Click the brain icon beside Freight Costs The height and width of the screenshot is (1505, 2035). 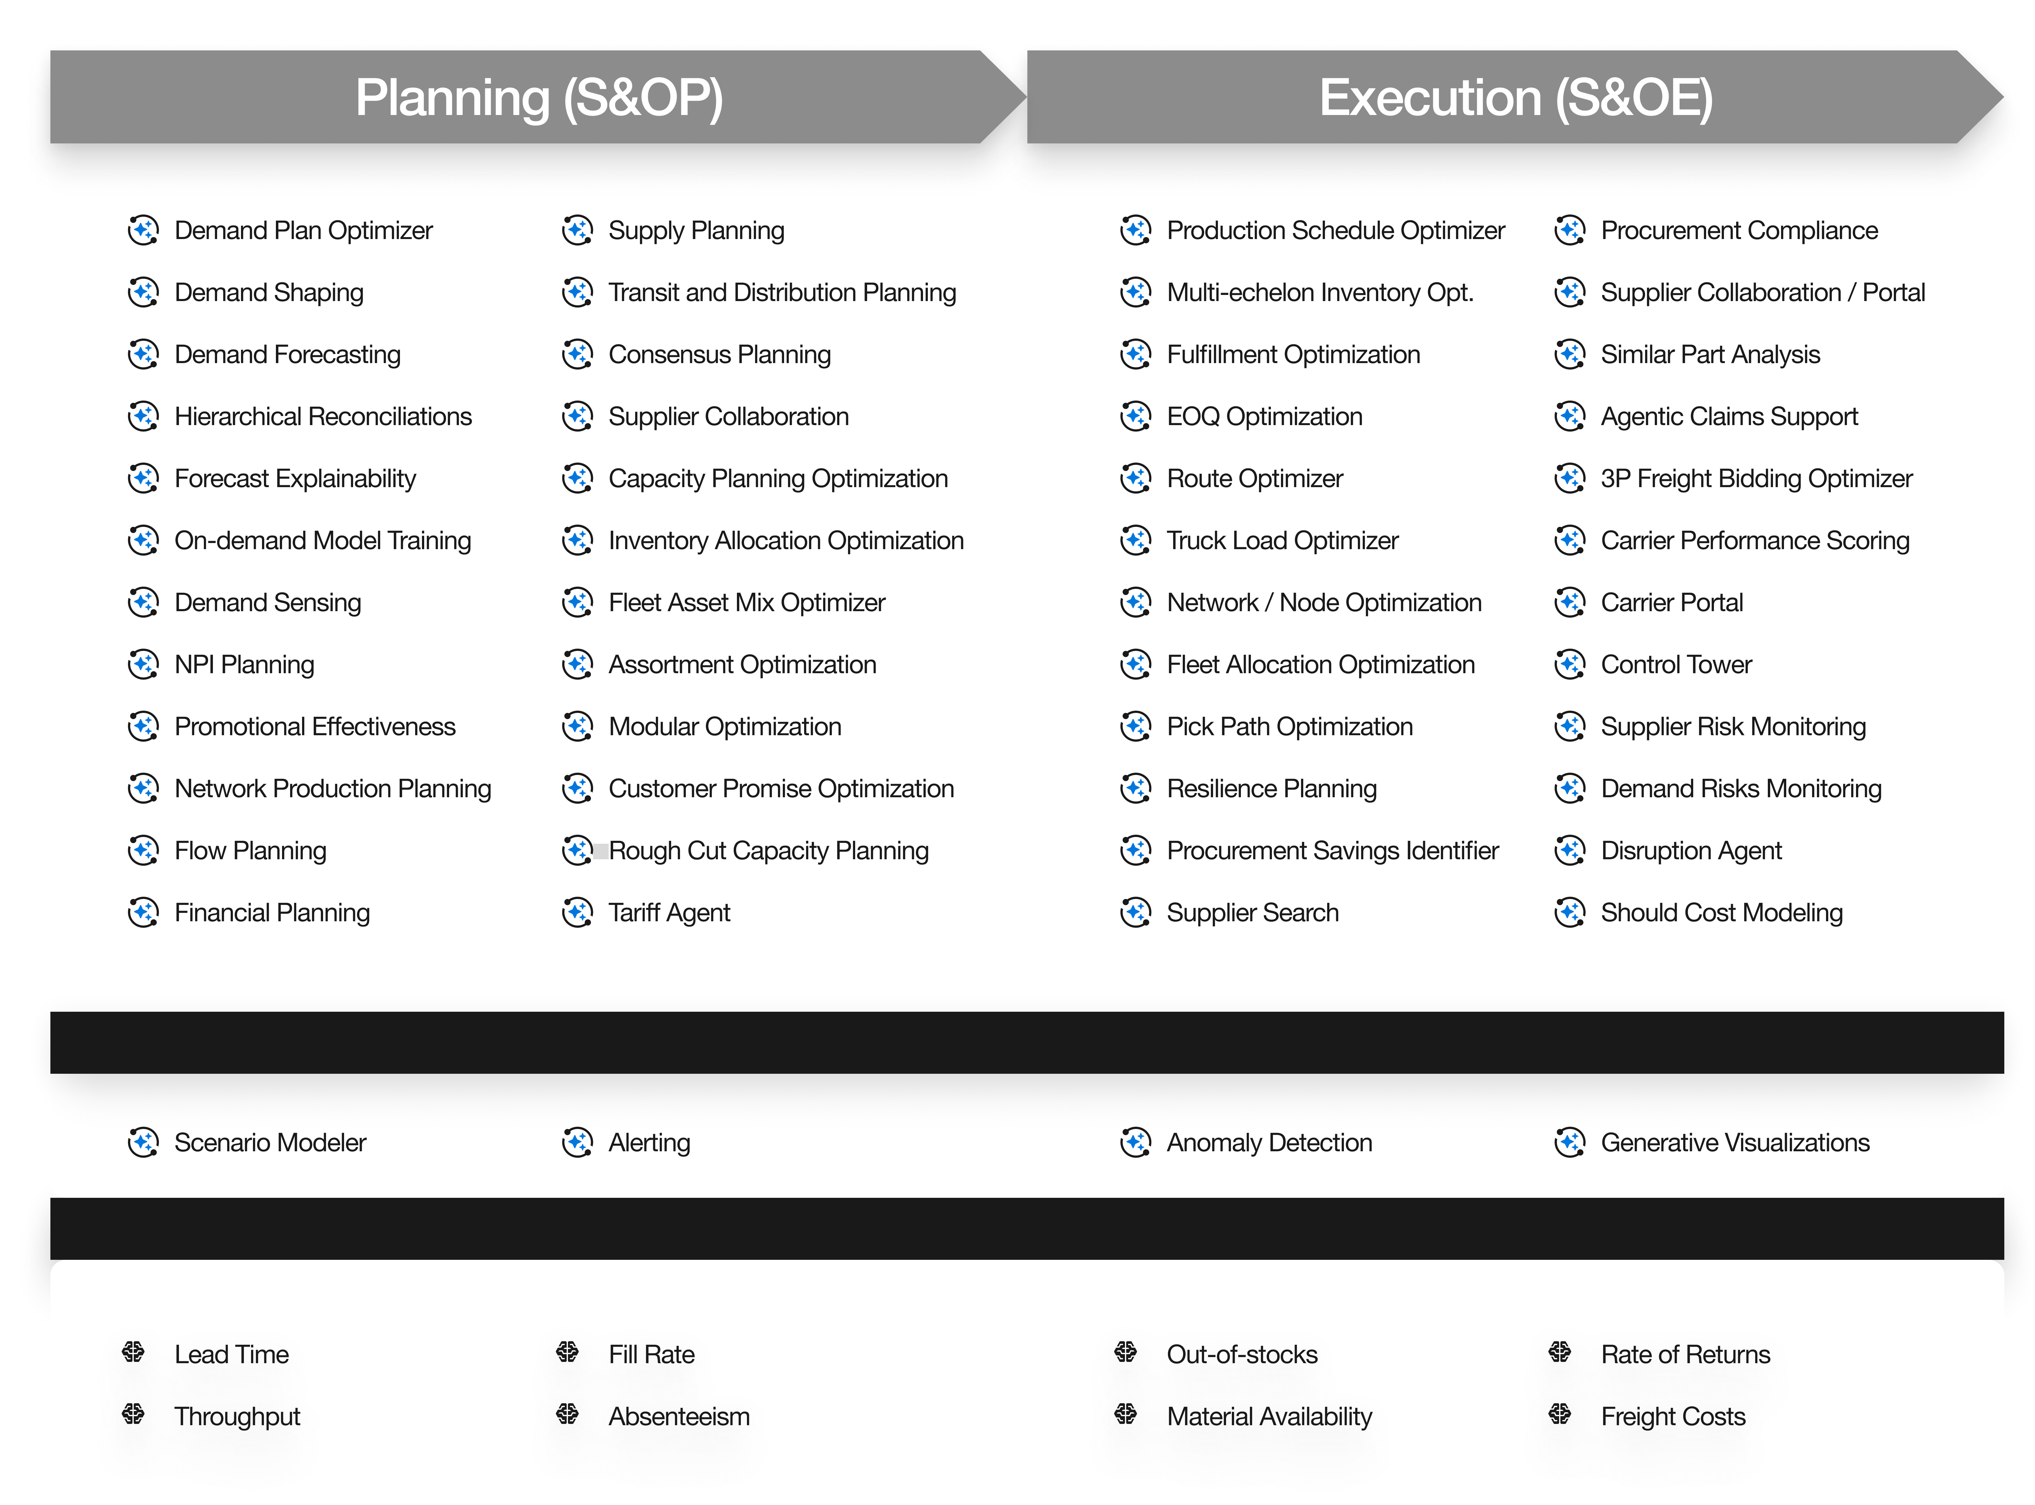(x=1559, y=1414)
